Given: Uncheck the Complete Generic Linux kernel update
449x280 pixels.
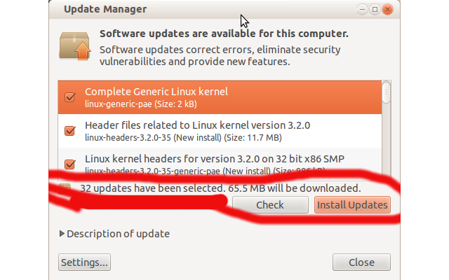Looking at the screenshot, I should [x=69, y=97].
